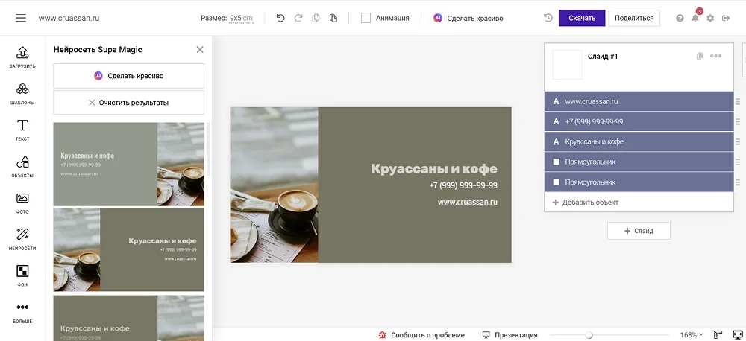This screenshot has width=746, height=341.
Task: Click Сделать красиво button in side panel
Action: (128, 75)
